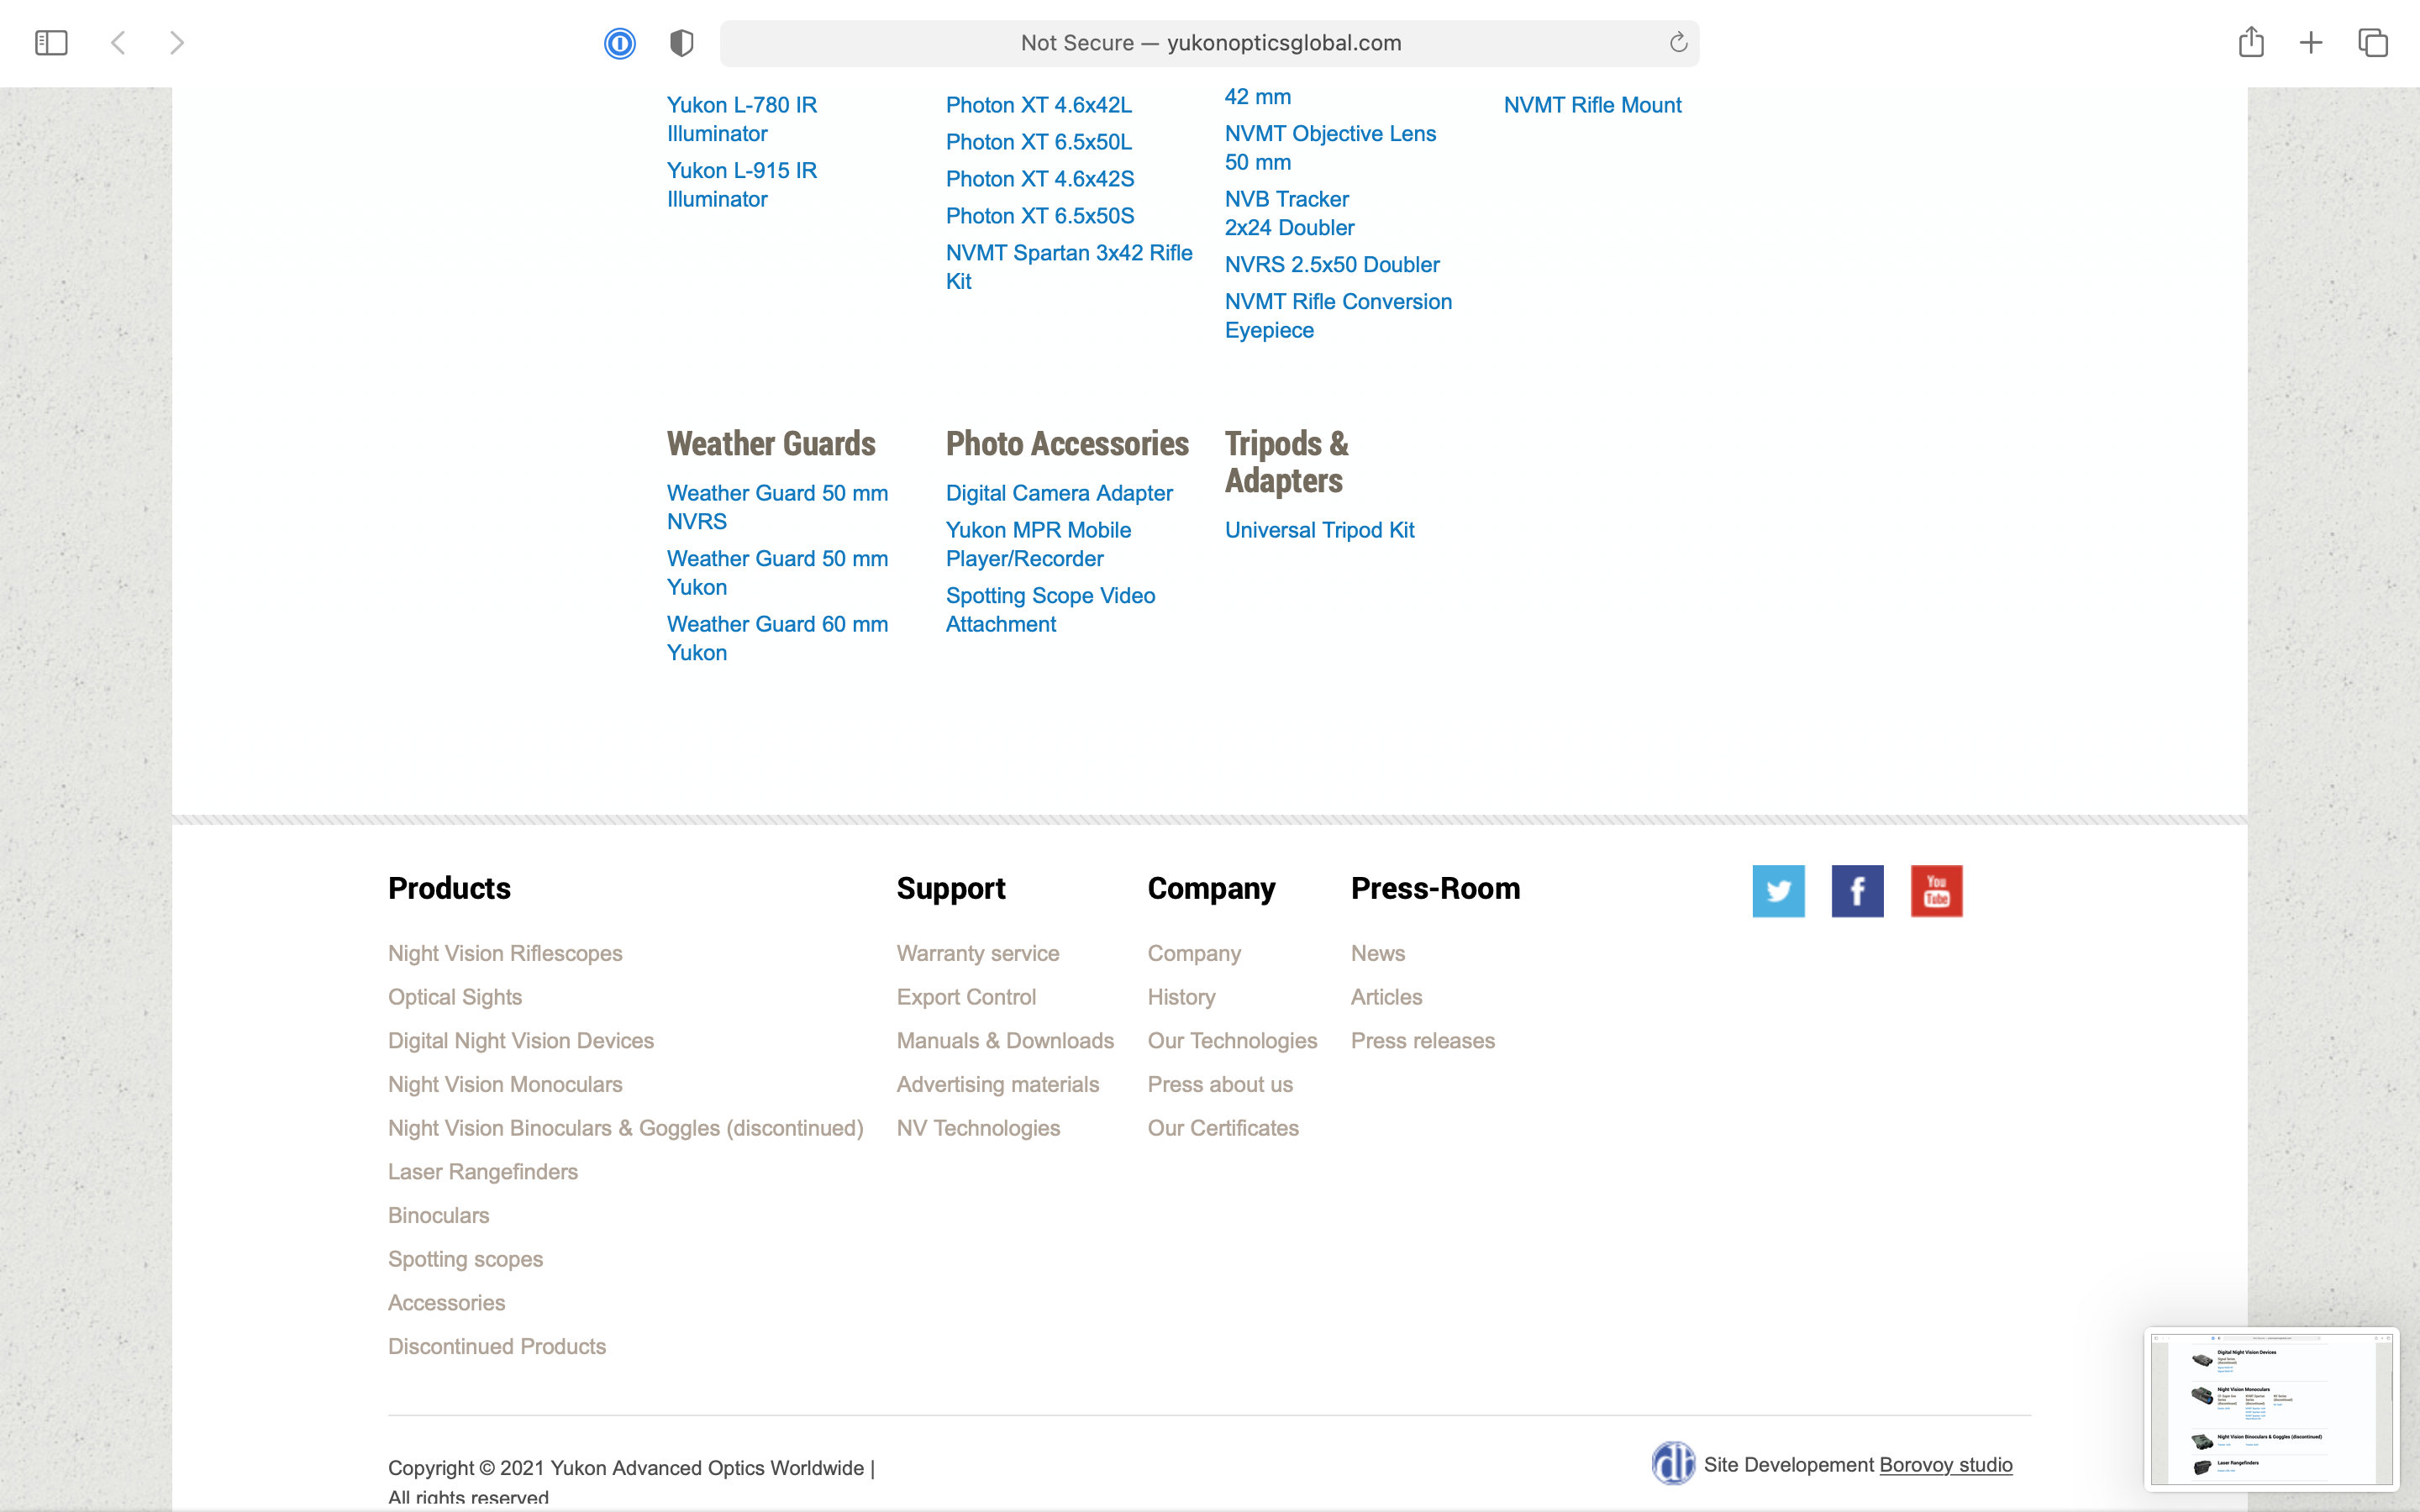2420x1512 pixels.
Task: Open Yukon L-915 IR Illuminator link
Action: (x=742, y=185)
